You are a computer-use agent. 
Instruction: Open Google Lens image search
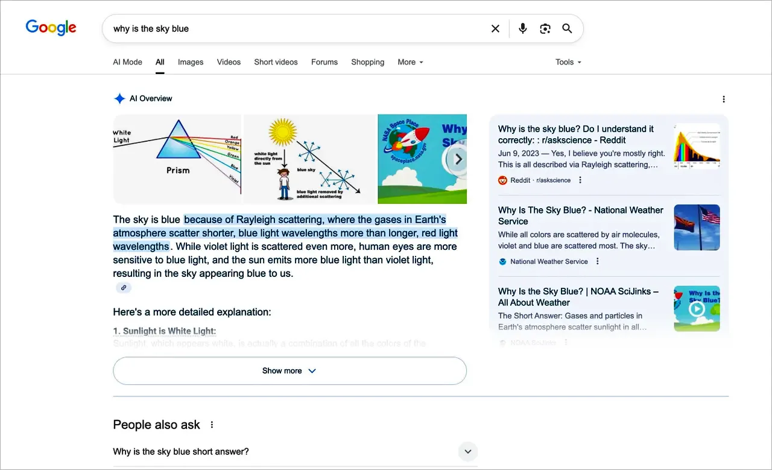click(545, 29)
